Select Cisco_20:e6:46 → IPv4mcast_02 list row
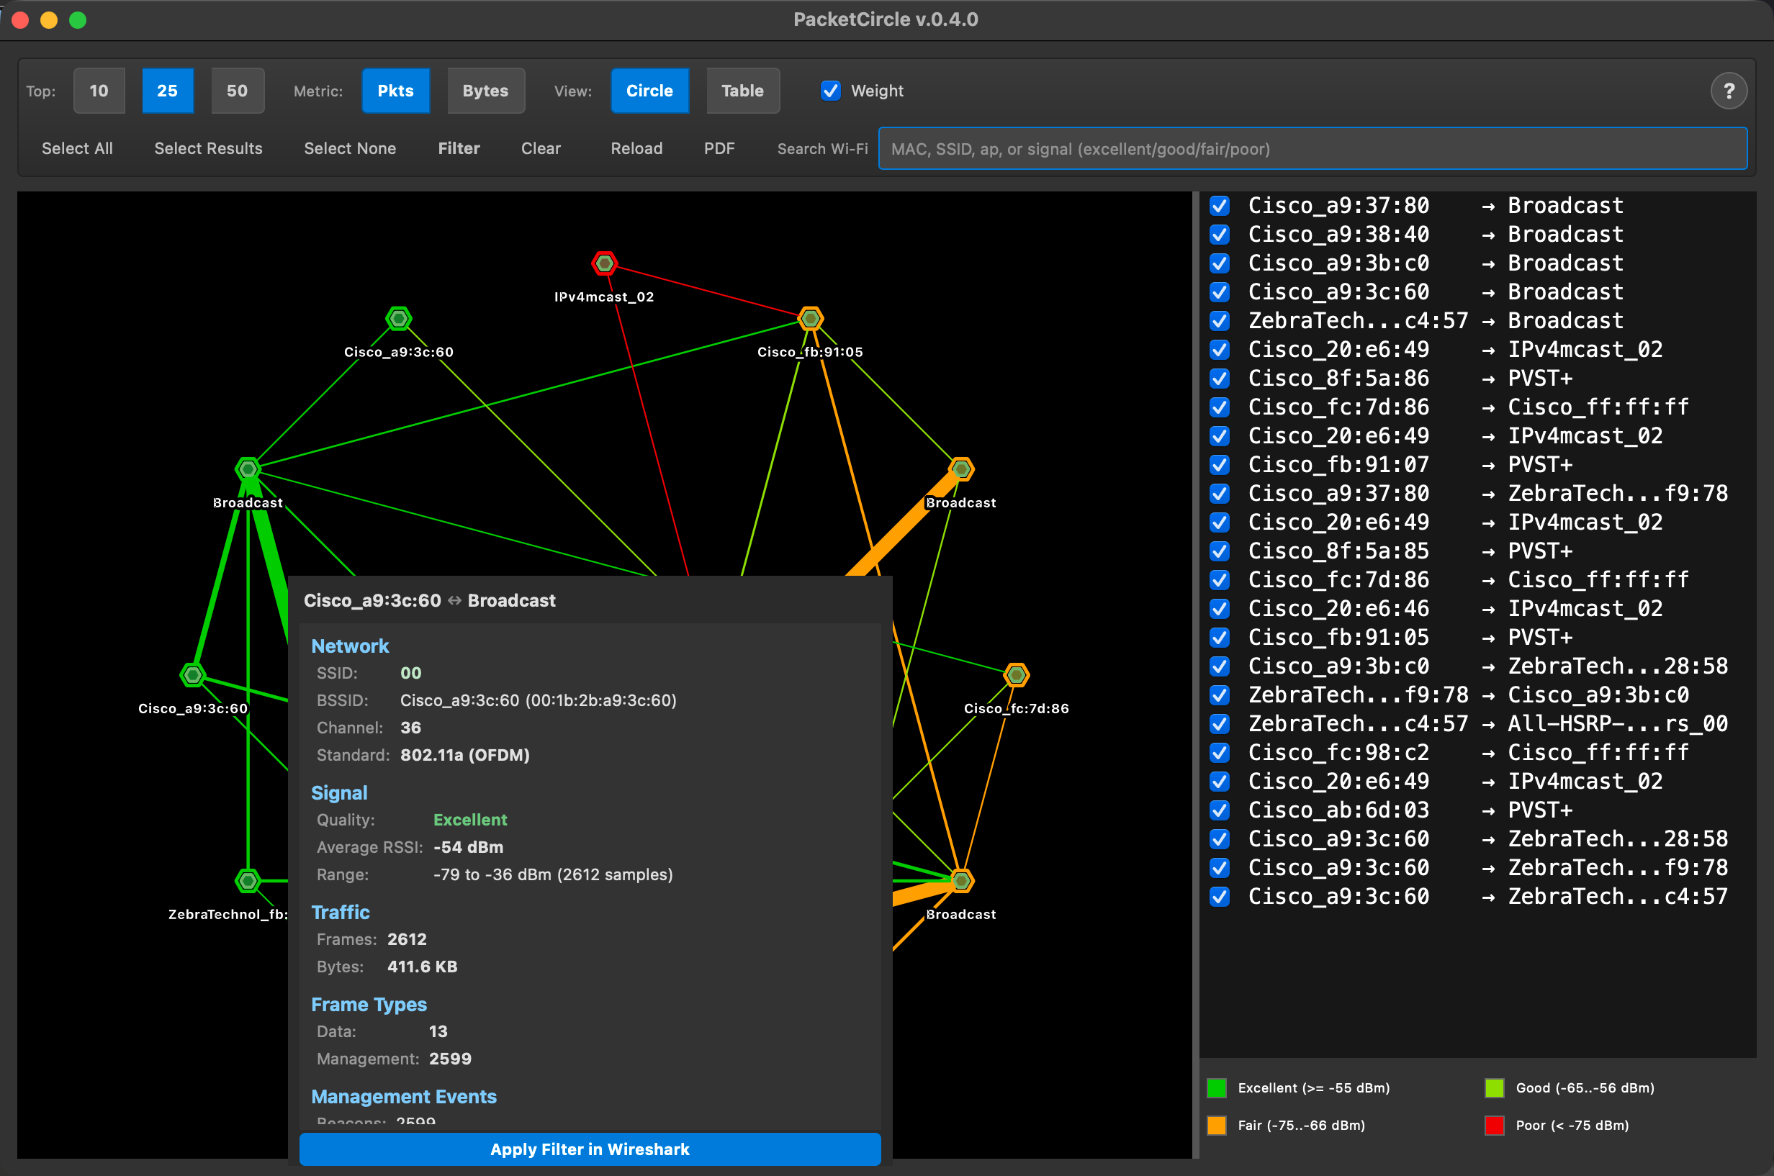This screenshot has width=1774, height=1176. tap(1477, 609)
